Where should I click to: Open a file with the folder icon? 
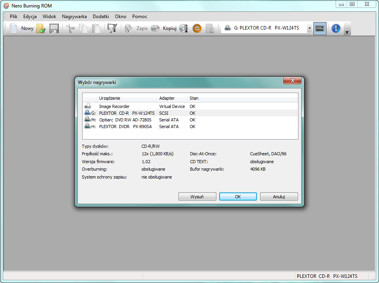coord(41,28)
